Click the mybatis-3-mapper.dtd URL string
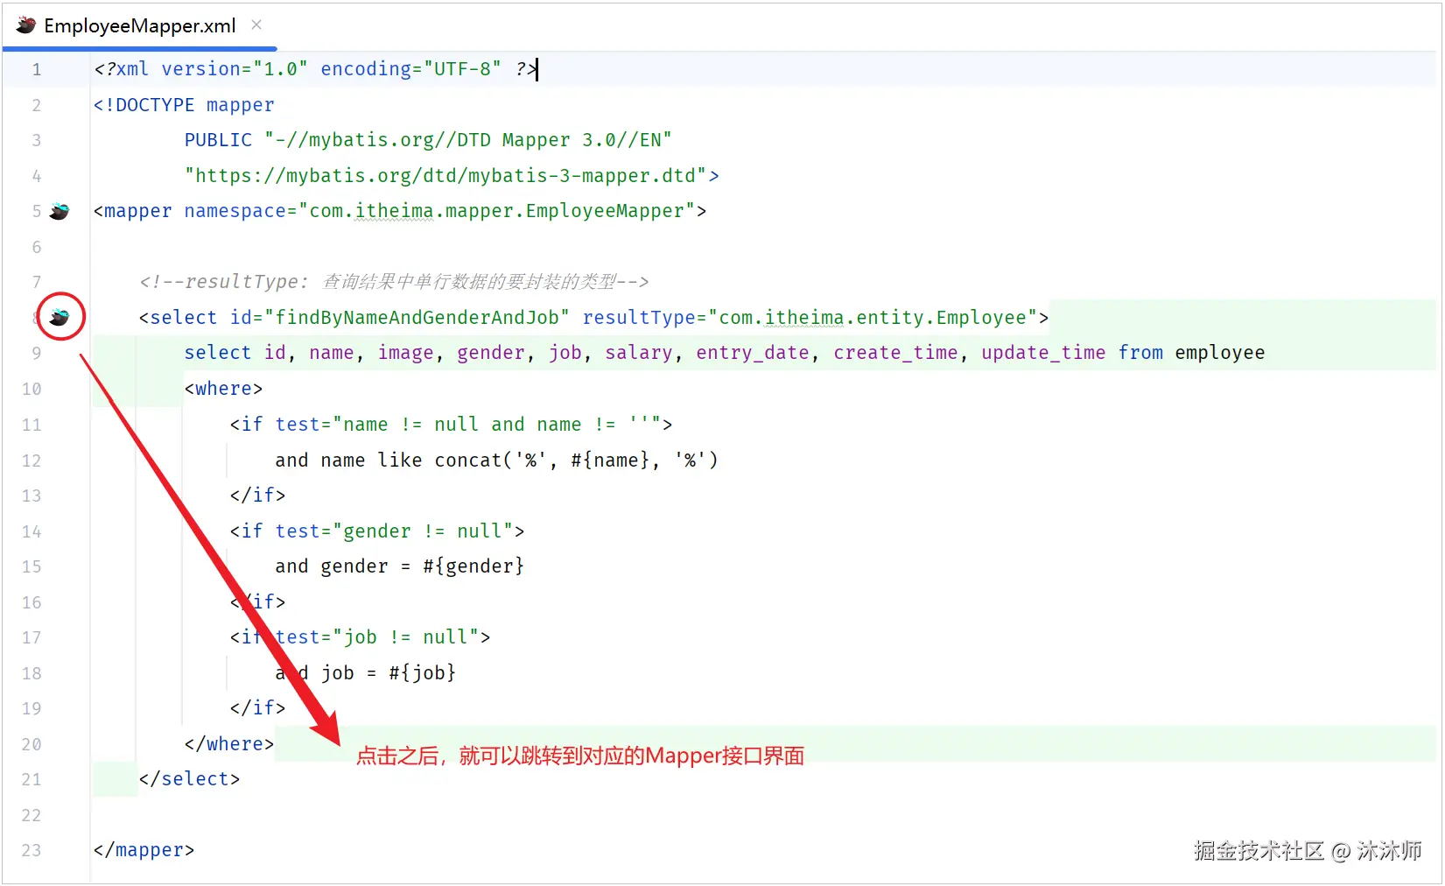 tap(445, 175)
